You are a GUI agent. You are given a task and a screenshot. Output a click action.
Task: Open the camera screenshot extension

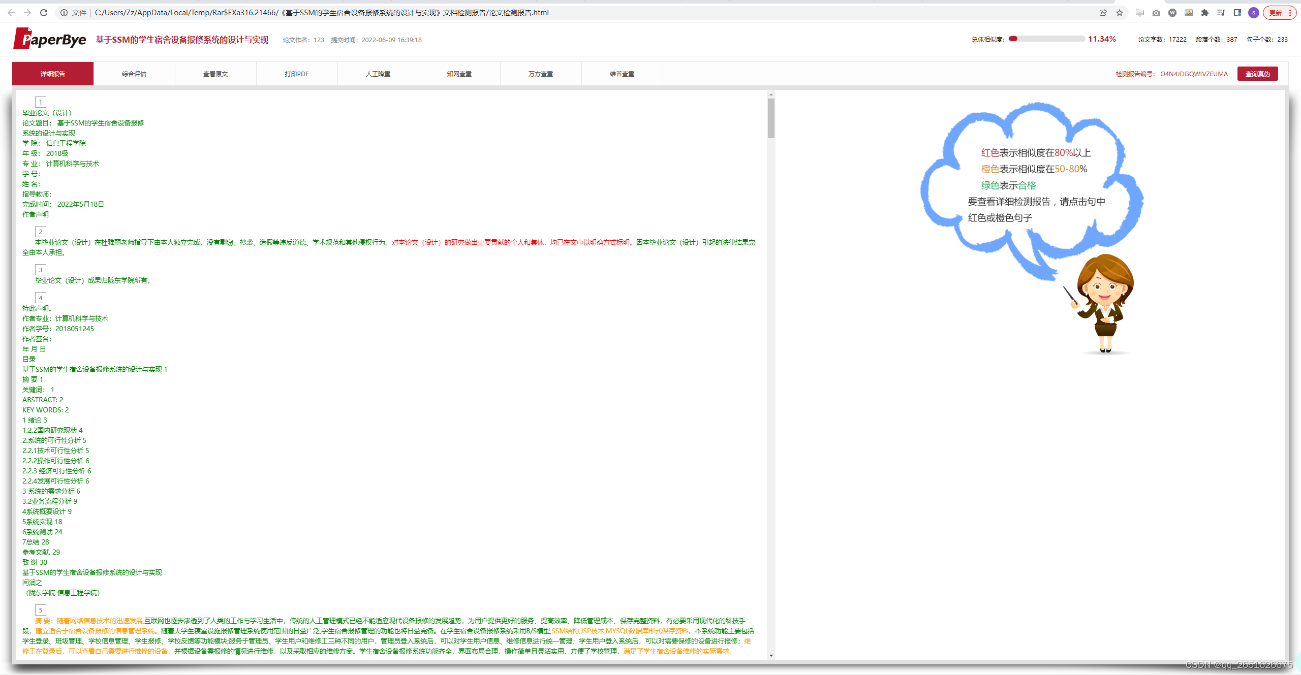pyautogui.click(x=1156, y=13)
